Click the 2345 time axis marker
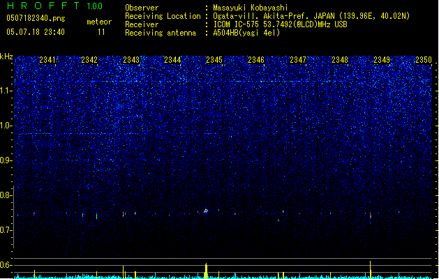The height and width of the screenshot is (279, 439). [x=214, y=60]
